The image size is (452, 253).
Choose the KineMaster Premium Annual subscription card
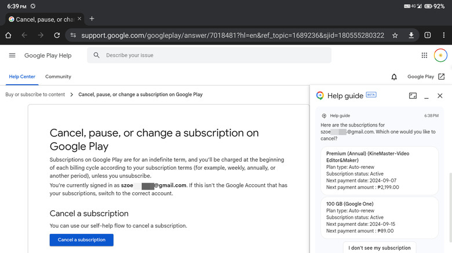point(380,170)
